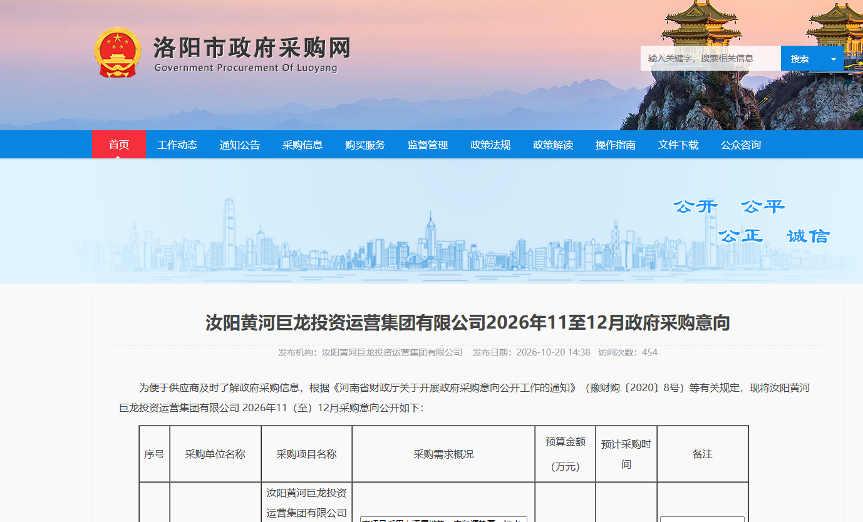The height and width of the screenshot is (522, 863).
Task: Open the 政策法规 menu item
Action: tap(490, 145)
